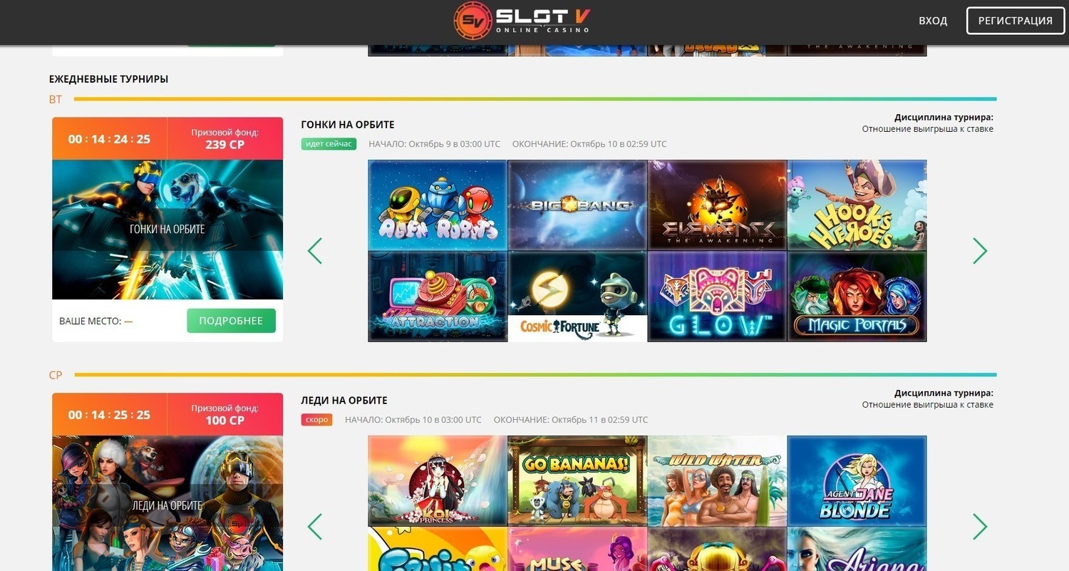Viewport: 1069px width, 571px height.
Task: Show previous games in Гонки на орбите carousel
Action: 315,251
